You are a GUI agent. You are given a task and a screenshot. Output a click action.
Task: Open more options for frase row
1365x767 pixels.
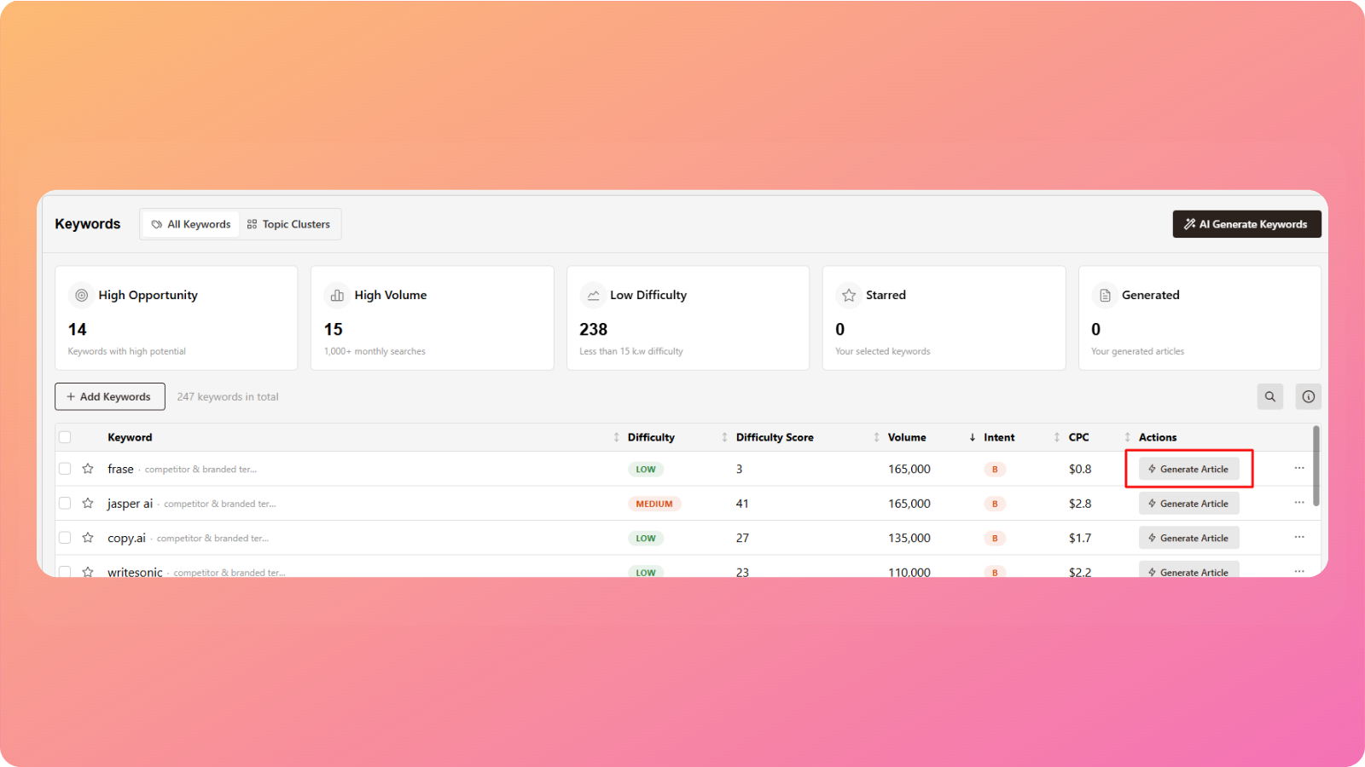[1298, 468]
